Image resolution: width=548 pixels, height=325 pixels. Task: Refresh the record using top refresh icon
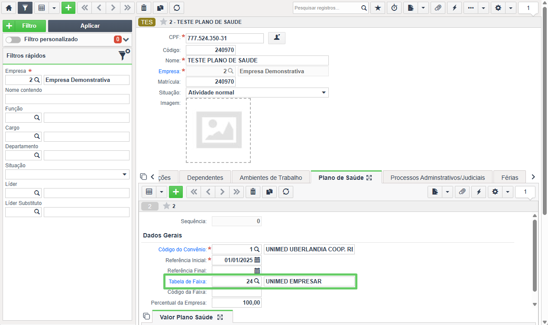click(177, 8)
